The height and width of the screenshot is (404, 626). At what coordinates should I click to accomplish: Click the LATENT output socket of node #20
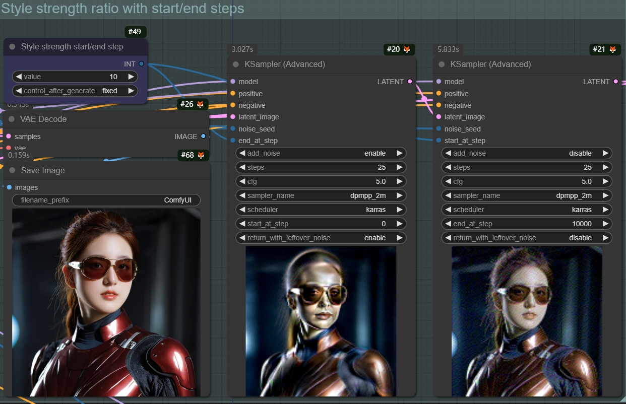[410, 82]
